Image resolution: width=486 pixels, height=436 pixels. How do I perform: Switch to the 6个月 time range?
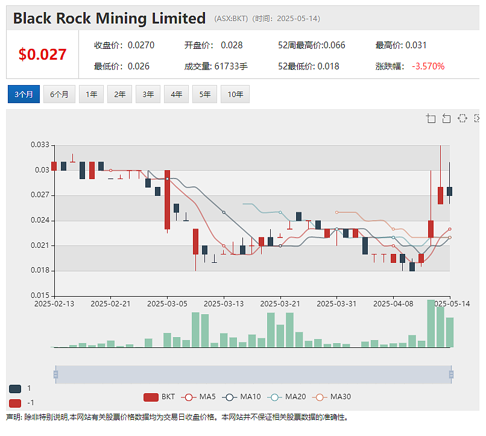coord(59,94)
